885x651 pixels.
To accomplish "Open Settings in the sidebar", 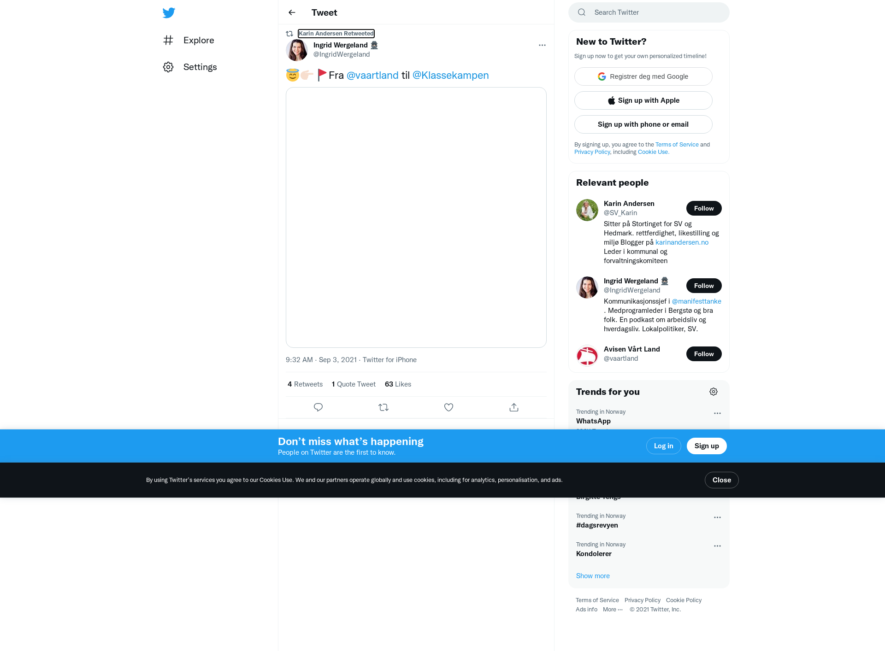I will click(190, 67).
